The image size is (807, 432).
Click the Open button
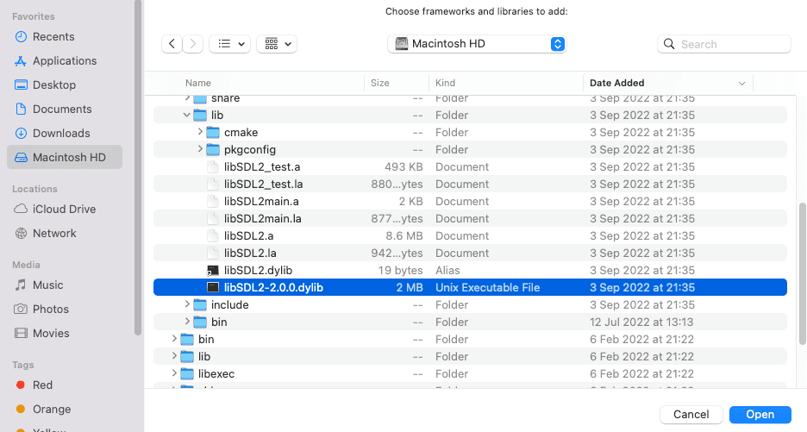coord(760,415)
